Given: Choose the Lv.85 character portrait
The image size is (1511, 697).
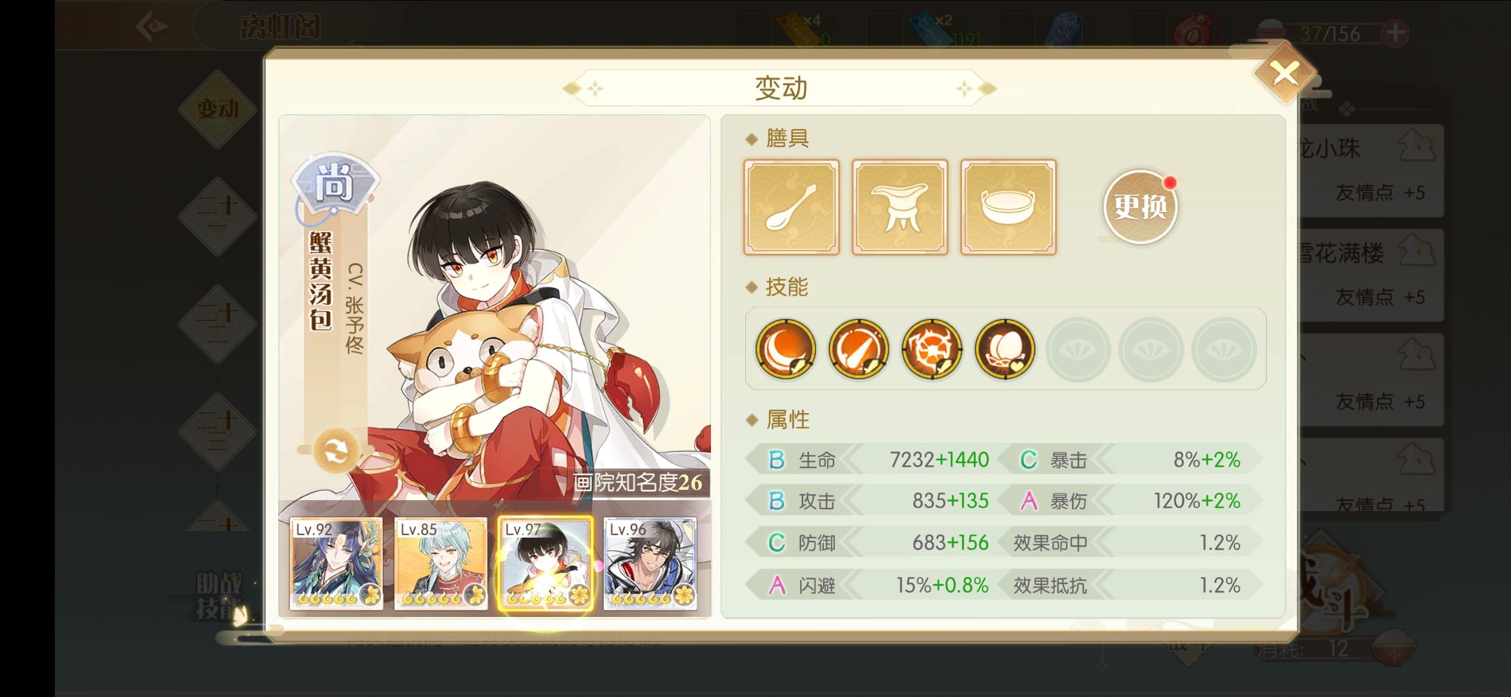Looking at the screenshot, I should (x=441, y=563).
